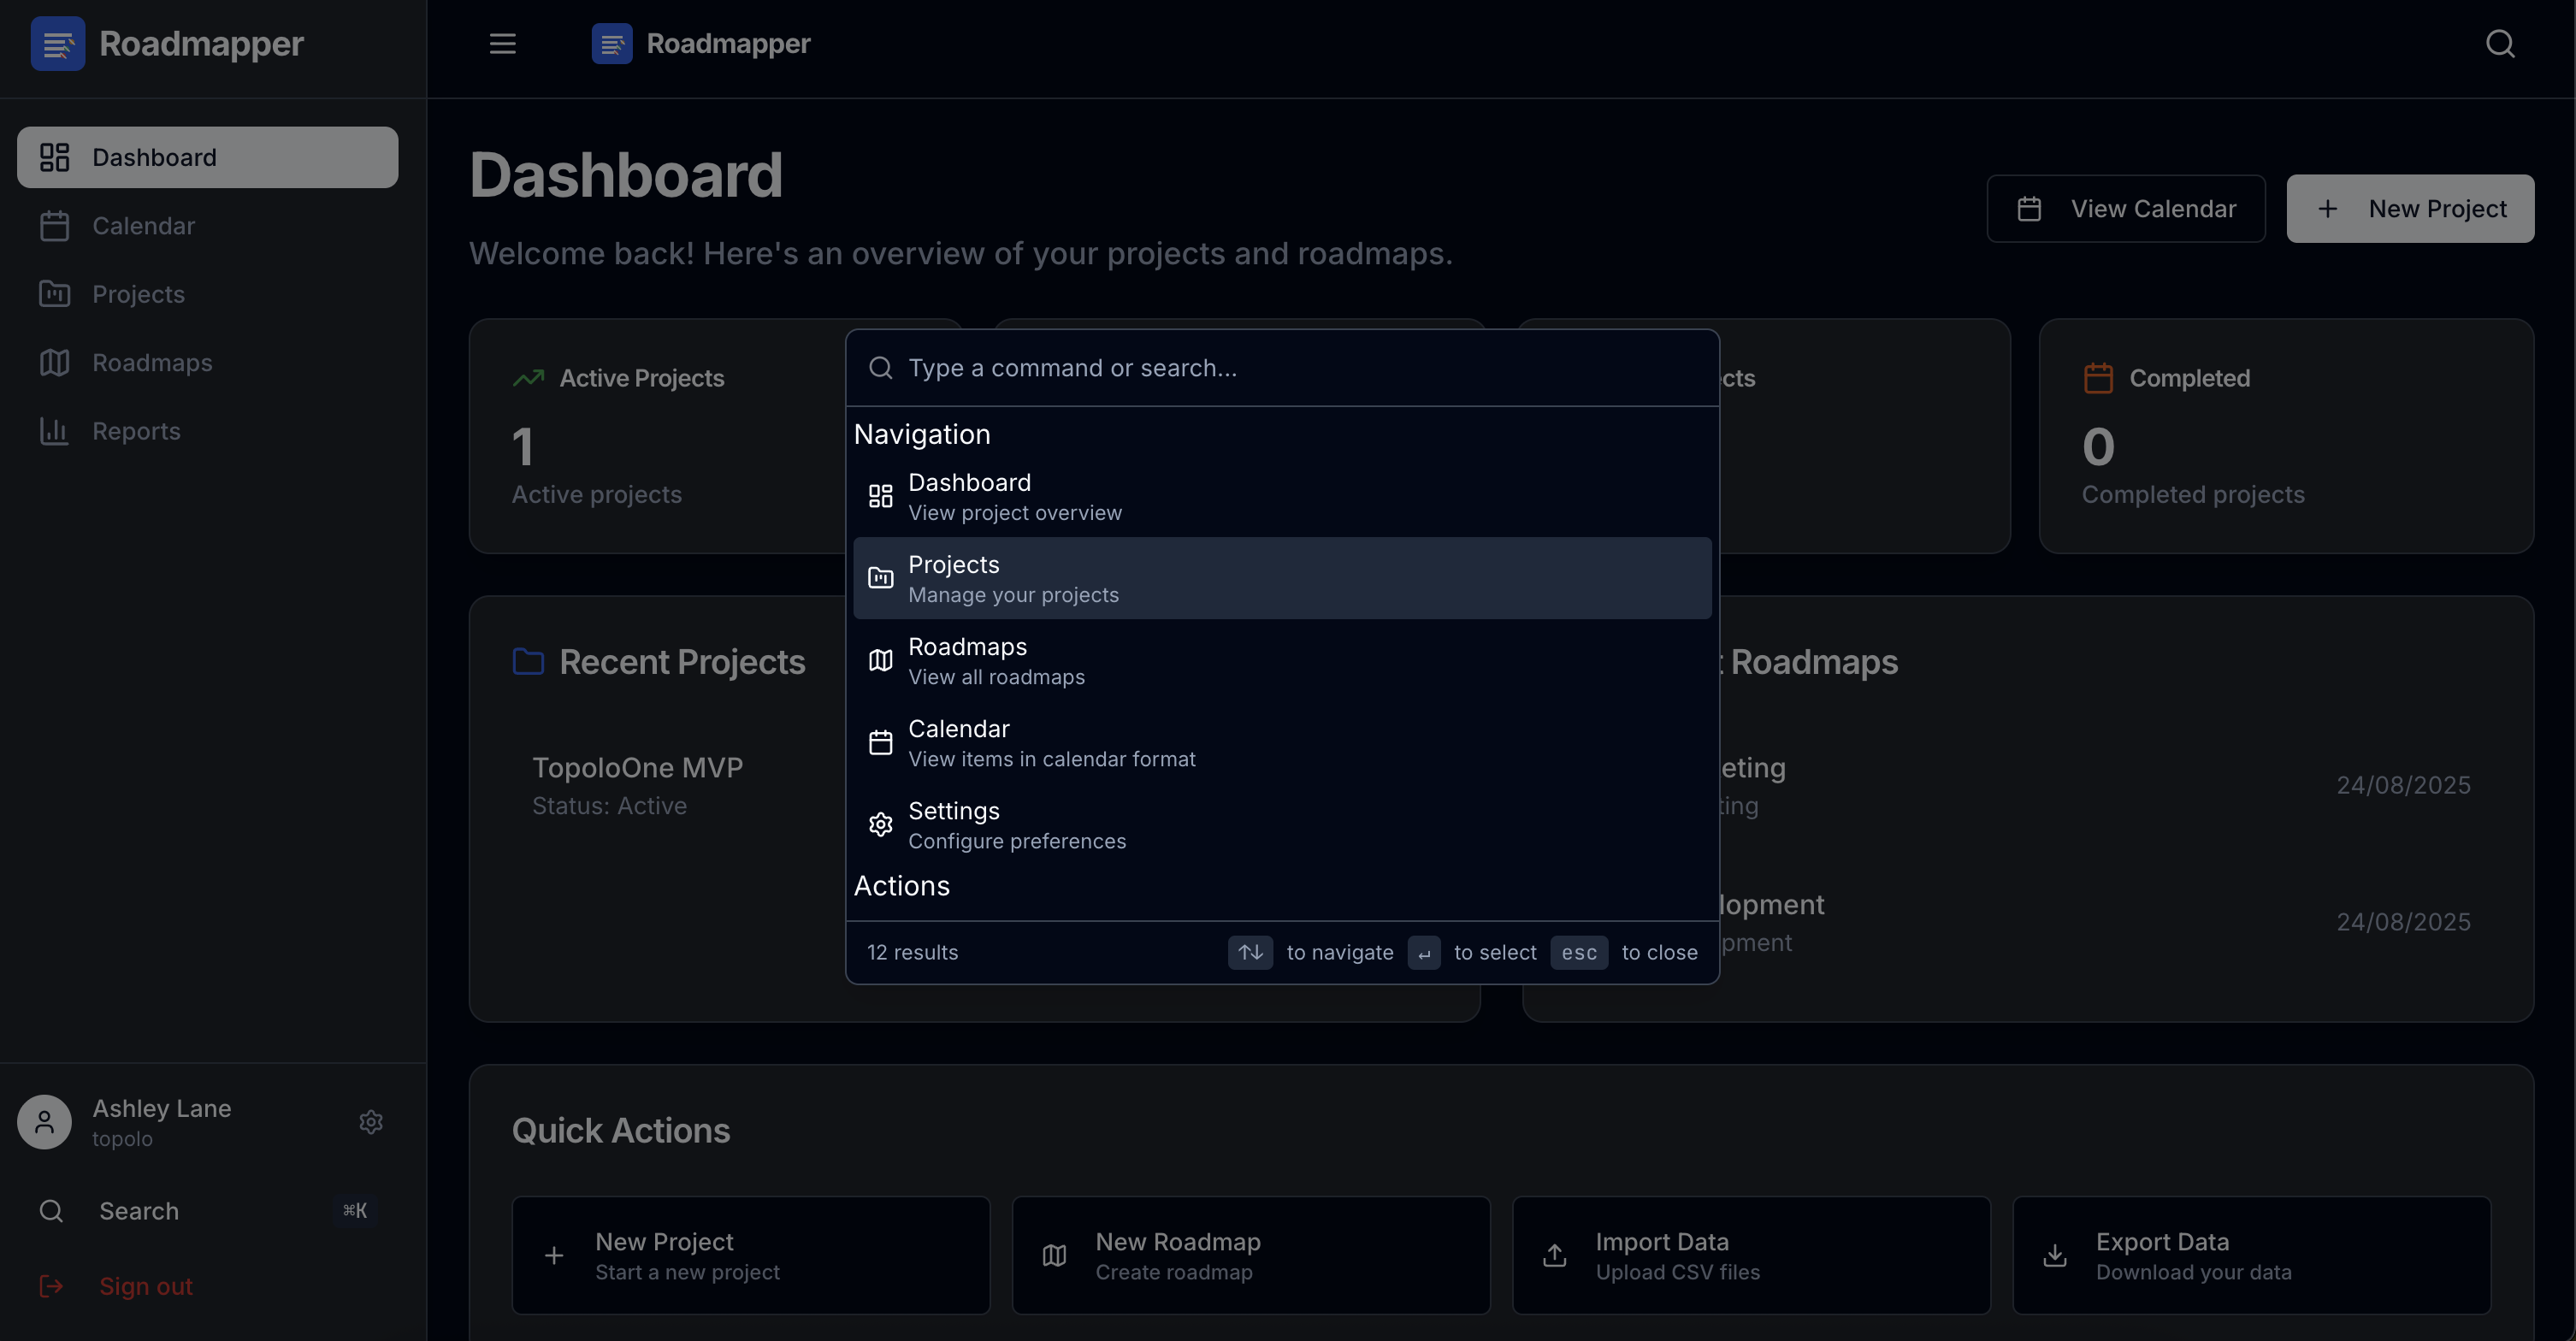Click the Sign out arrow icon
Screen dimensions: 2576x1341
click(x=51, y=1286)
